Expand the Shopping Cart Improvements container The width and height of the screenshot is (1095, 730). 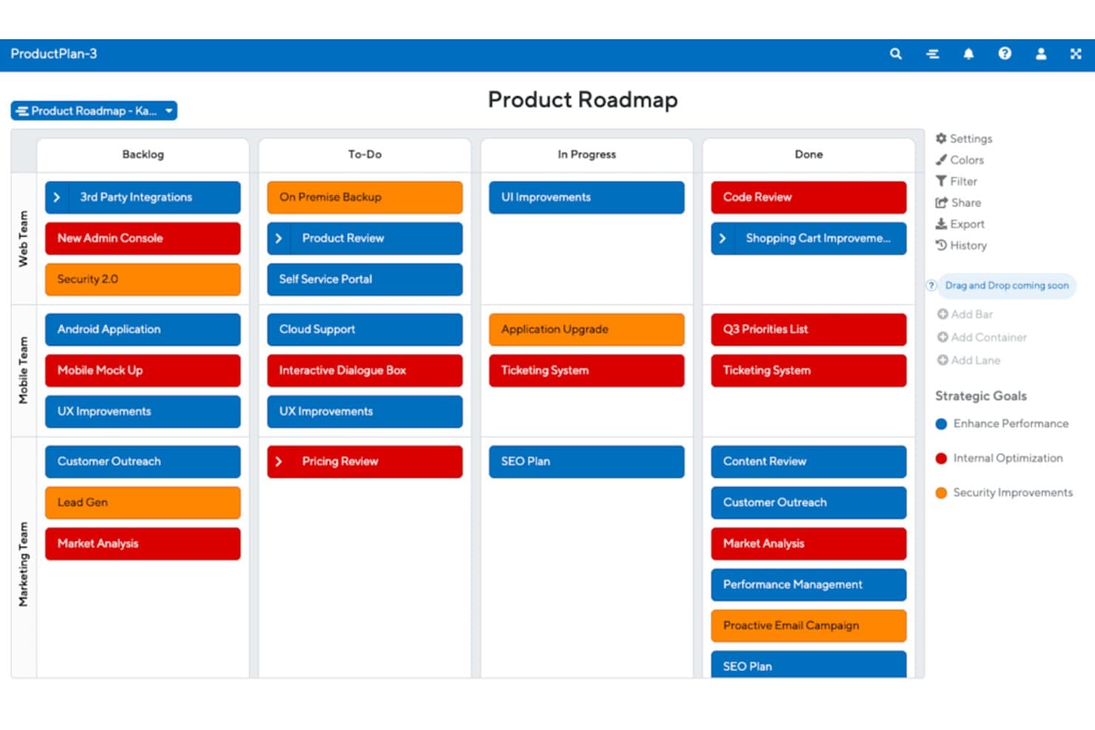(x=722, y=238)
